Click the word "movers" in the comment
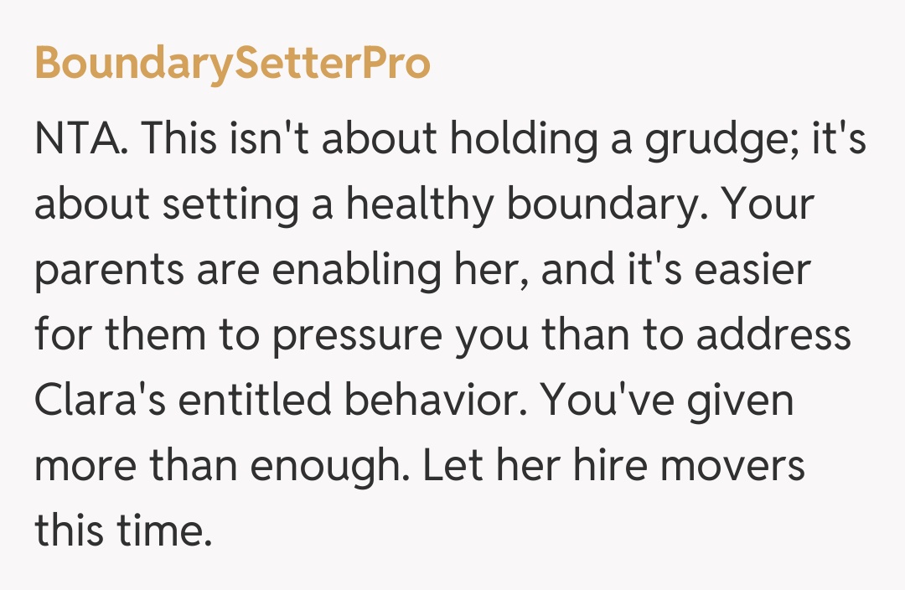Viewport: 905px width, 590px height. pos(732,467)
